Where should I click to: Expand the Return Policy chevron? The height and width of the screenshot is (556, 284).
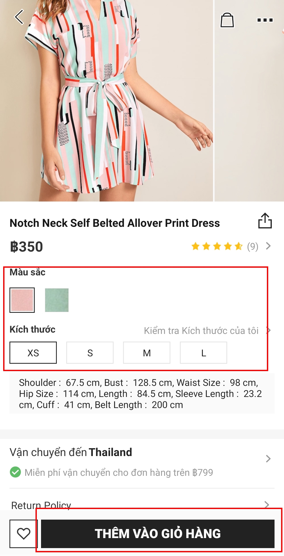pos(267,505)
